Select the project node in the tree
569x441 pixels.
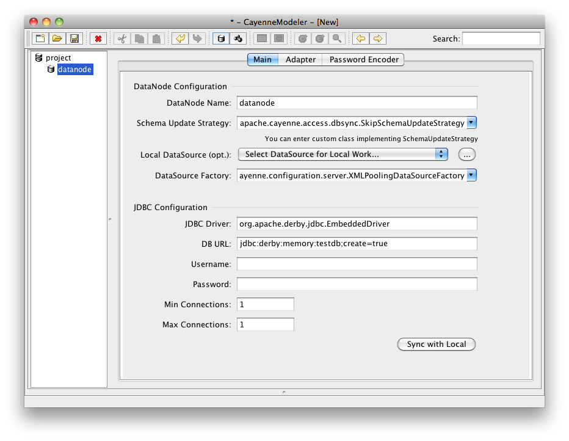(58, 58)
